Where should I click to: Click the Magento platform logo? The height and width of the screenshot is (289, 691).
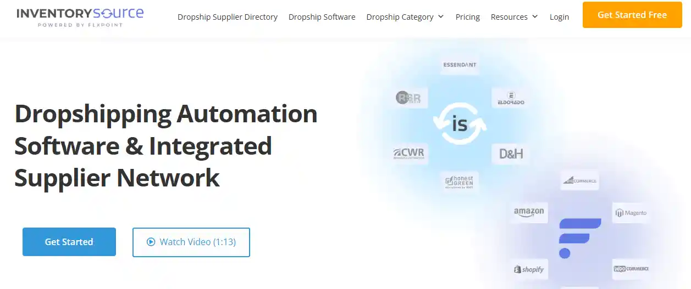(631, 212)
